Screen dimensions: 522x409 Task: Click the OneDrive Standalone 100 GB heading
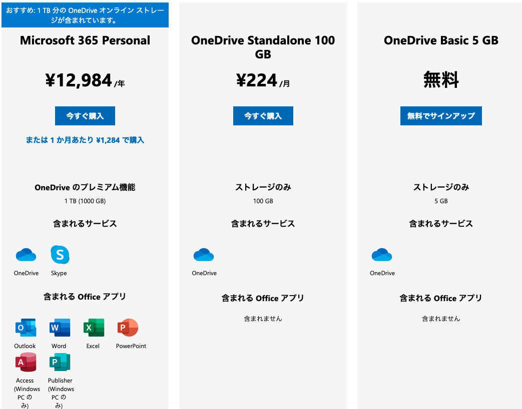pyautogui.click(x=263, y=47)
